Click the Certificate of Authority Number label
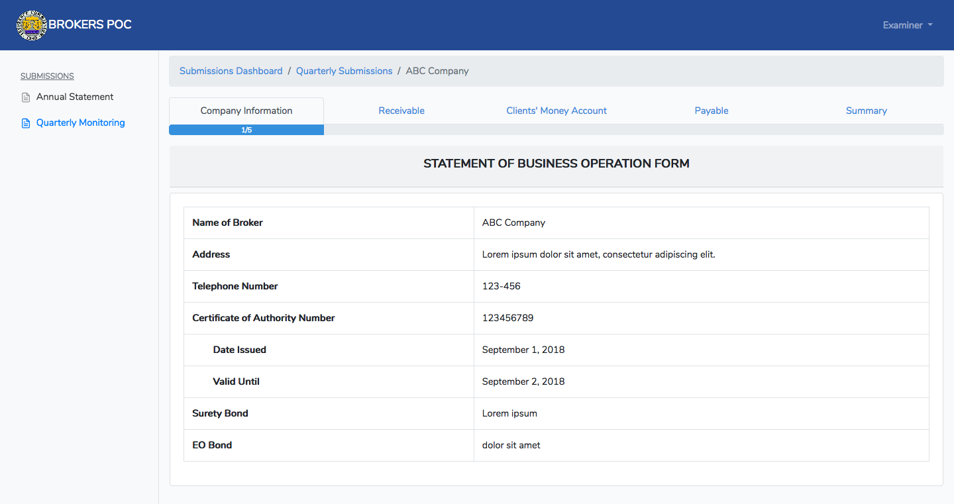The width and height of the screenshot is (954, 504). [264, 318]
